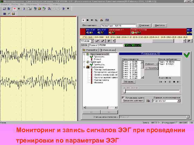
Task: Click the scissors cut icon in the toolbar
Action: [24, 9]
